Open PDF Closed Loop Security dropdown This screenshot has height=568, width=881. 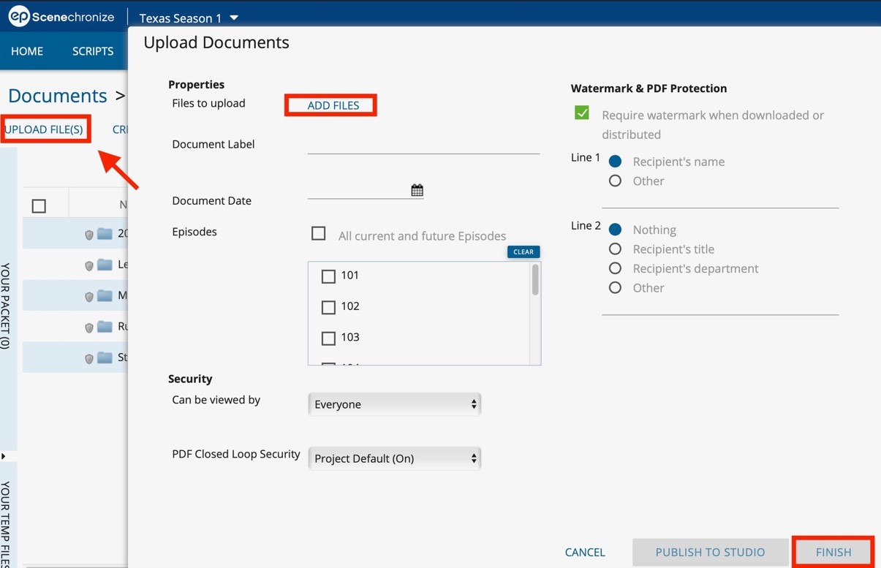[x=395, y=458]
